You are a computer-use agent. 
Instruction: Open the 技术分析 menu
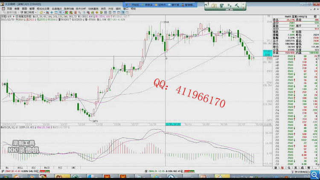81,9
